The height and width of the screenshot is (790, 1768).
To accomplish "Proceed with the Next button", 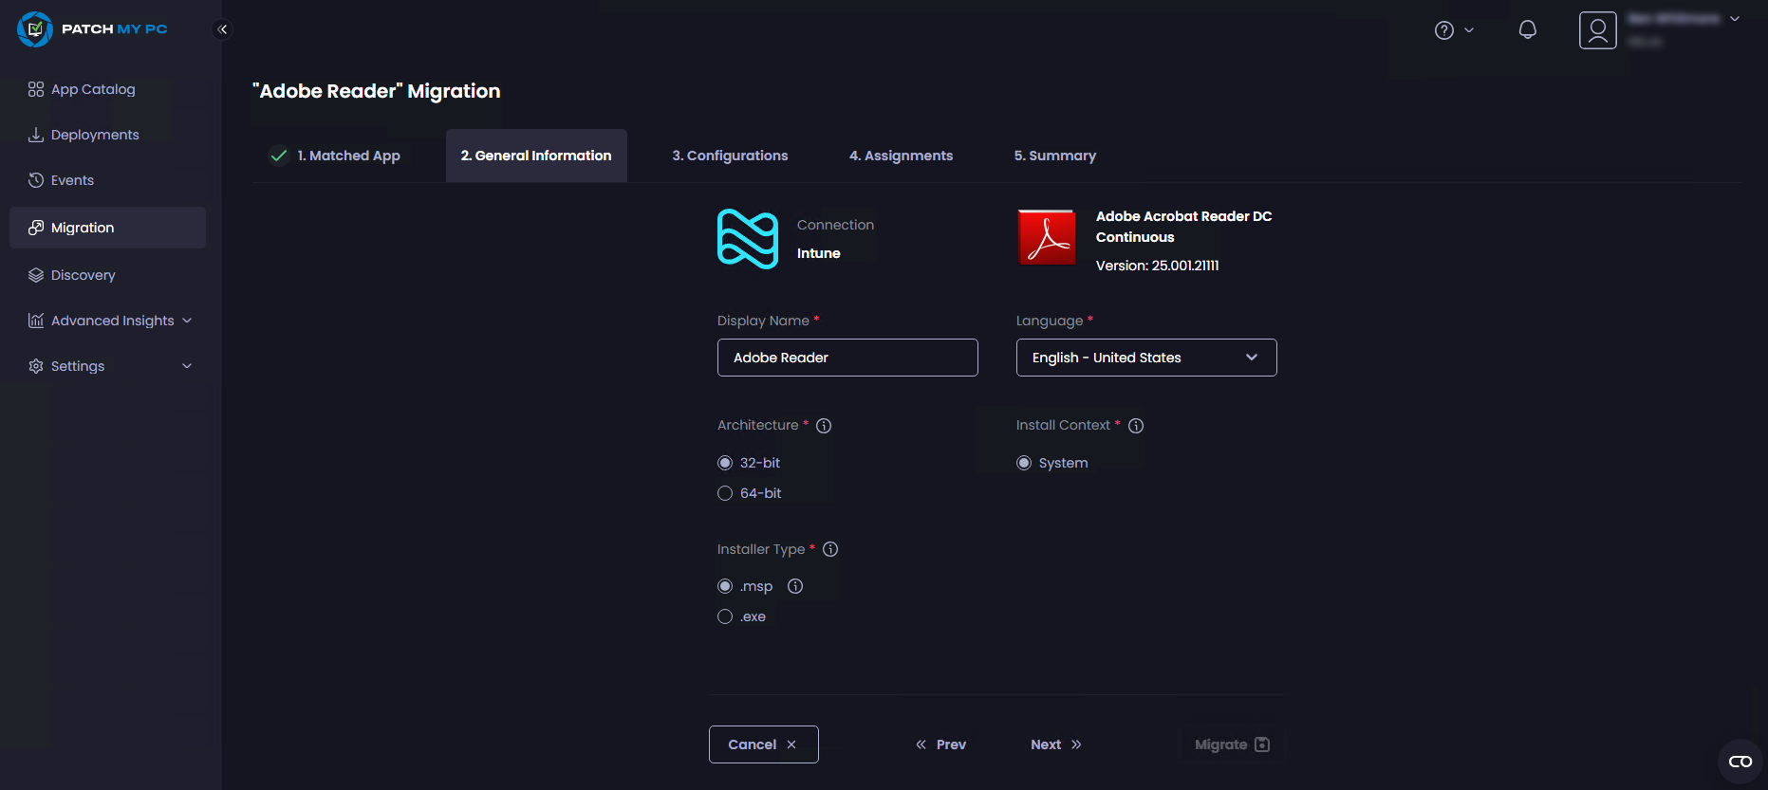I will click(x=1056, y=744).
